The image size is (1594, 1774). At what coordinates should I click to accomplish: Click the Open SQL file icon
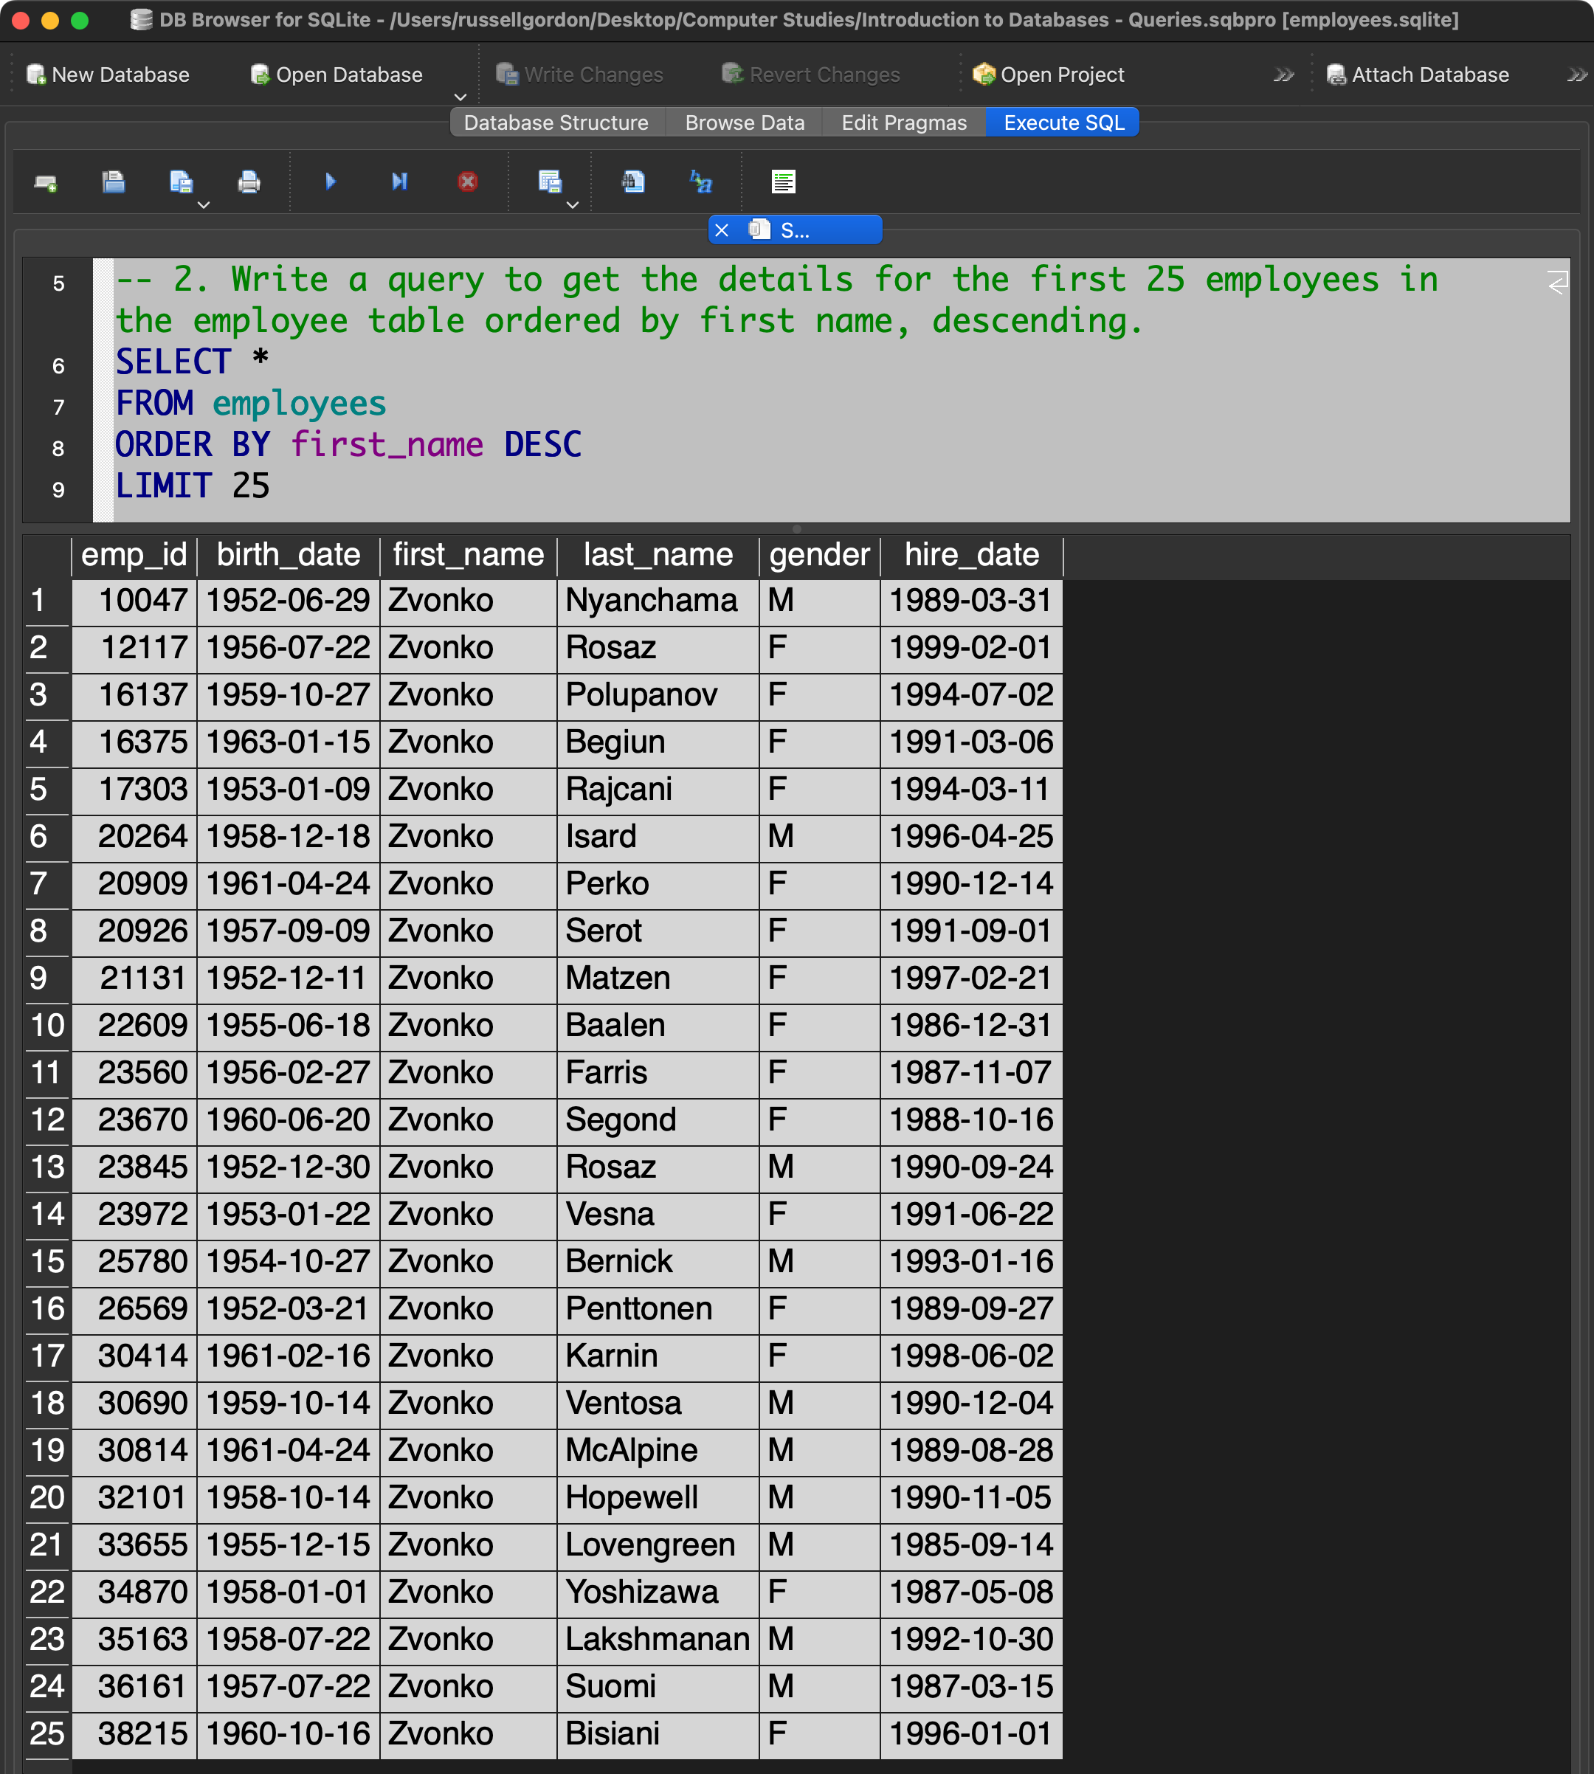point(113,182)
